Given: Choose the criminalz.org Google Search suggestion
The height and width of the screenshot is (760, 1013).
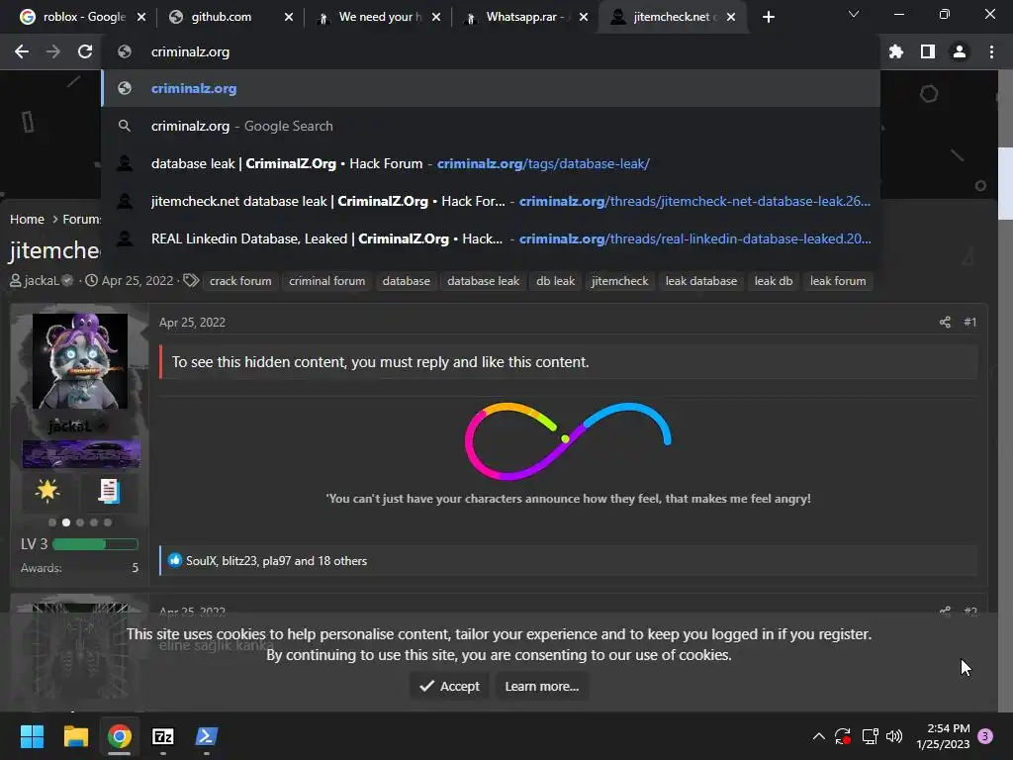Looking at the screenshot, I should click(x=491, y=126).
